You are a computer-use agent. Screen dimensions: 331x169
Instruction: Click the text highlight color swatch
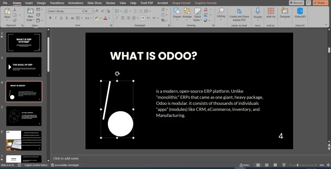pos(96,18)
